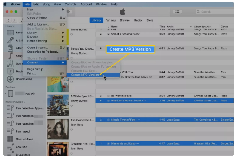Open the Apple menu
This screenshot has width=236, height=158.
coord(5,4)
